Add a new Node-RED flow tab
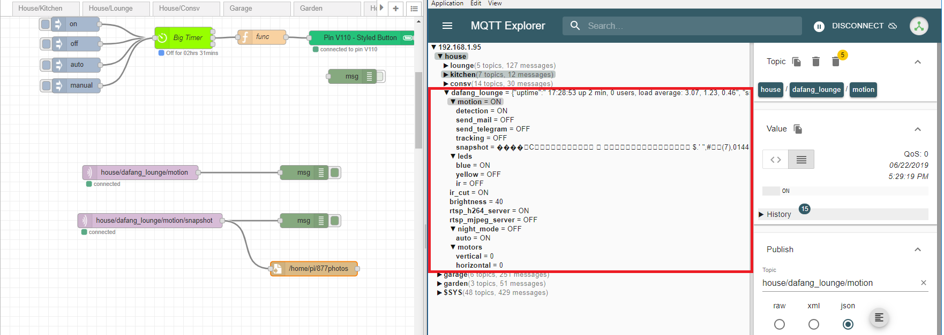The height and width of the screenshot is (335, 944). coord(395,9)
